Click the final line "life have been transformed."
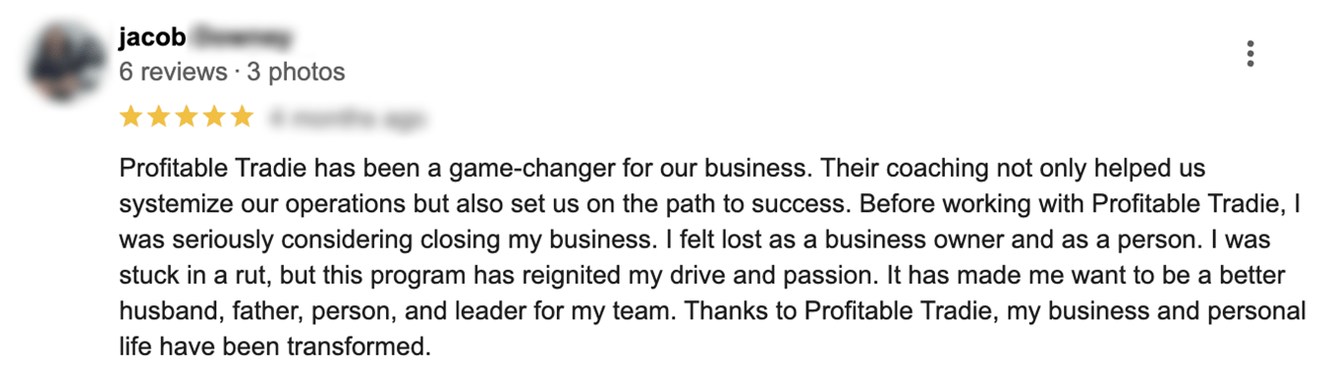Viewport: 1329px width, 368px height. pyautogui.click(x=275, y=346)
